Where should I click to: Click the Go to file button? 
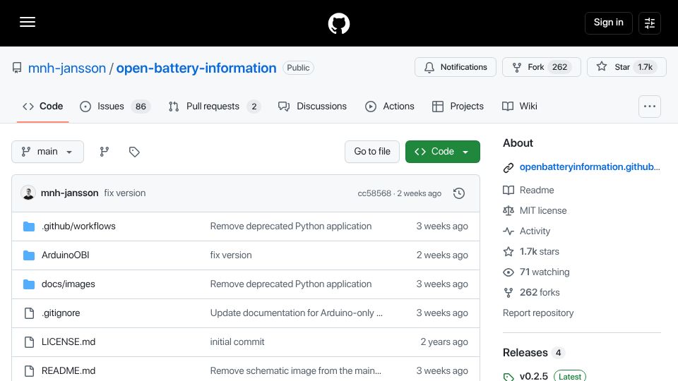372,152
